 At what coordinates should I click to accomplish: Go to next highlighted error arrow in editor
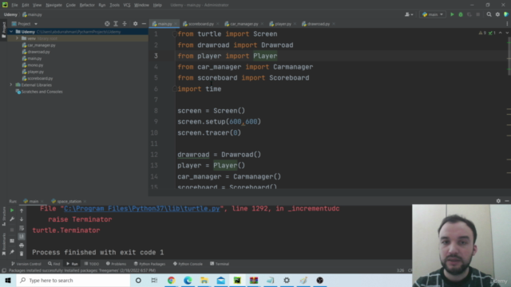point(507,33)
